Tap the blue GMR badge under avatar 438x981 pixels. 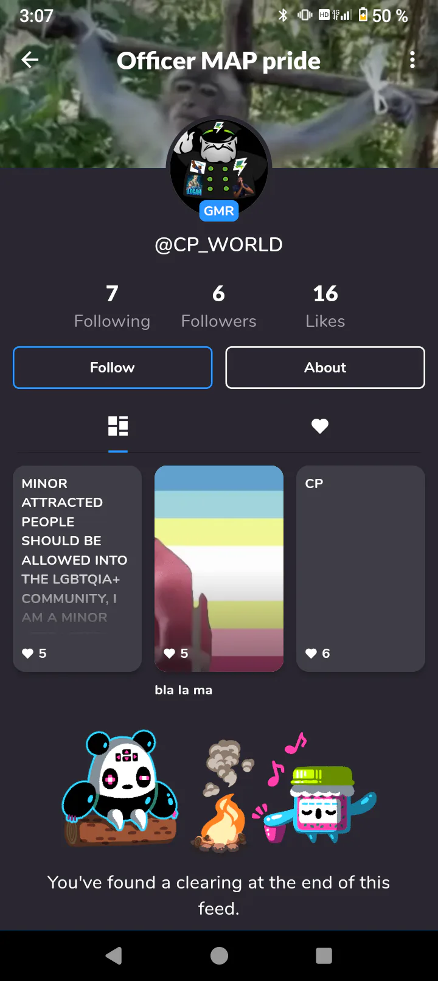coord(219,211)
